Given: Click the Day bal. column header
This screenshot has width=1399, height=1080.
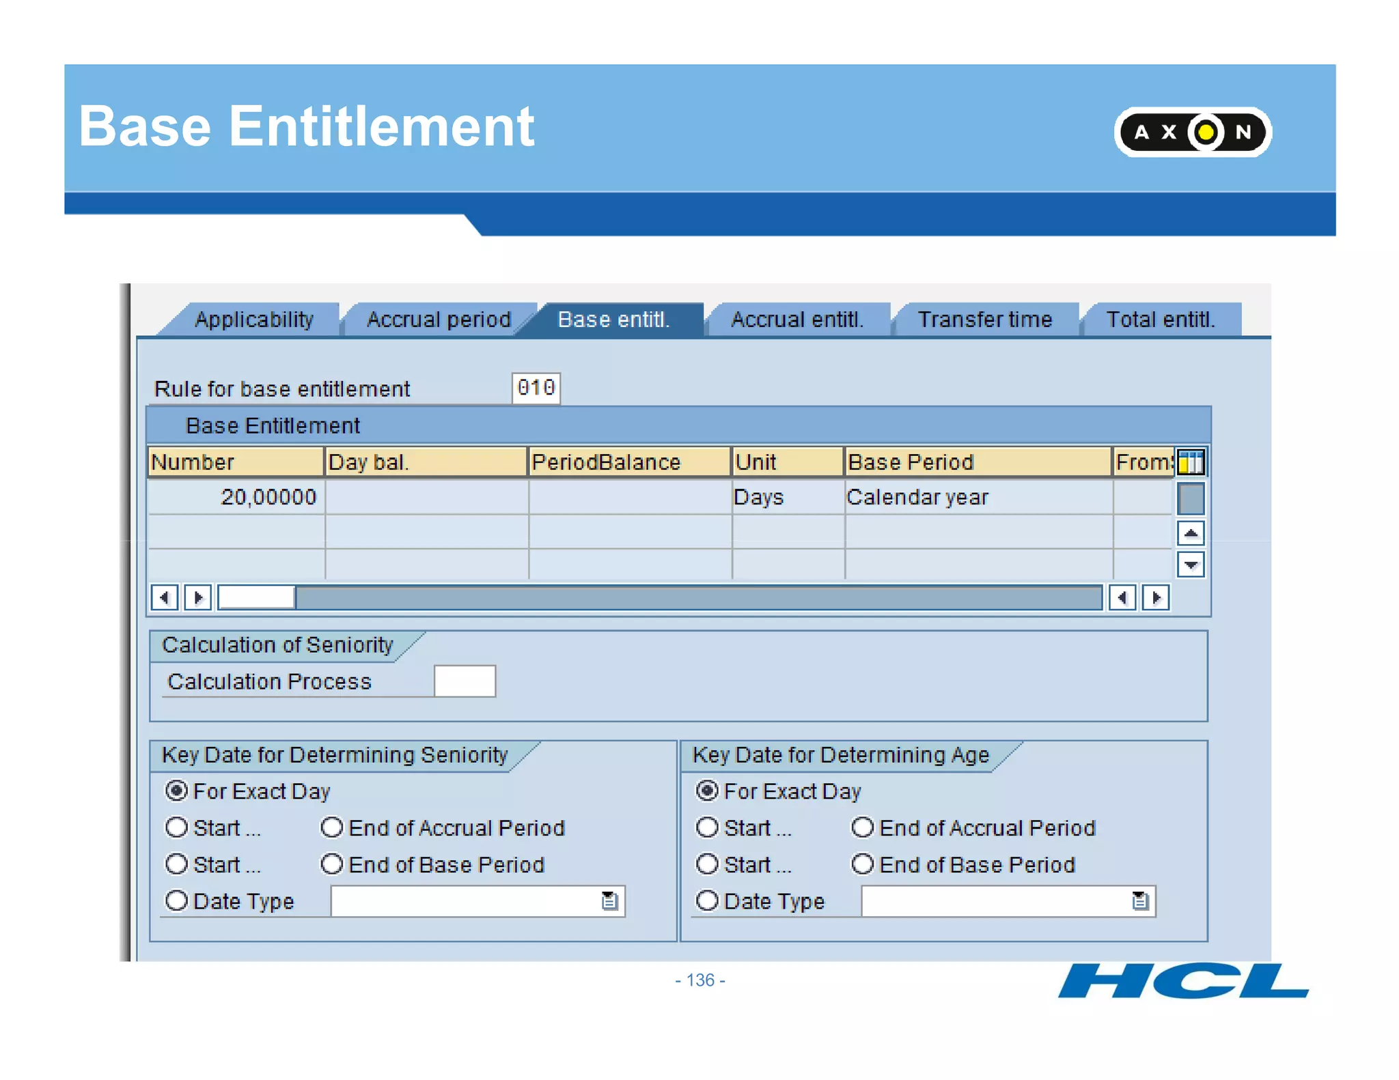Looking at the screenshot, I should click(x=426, y=462).
